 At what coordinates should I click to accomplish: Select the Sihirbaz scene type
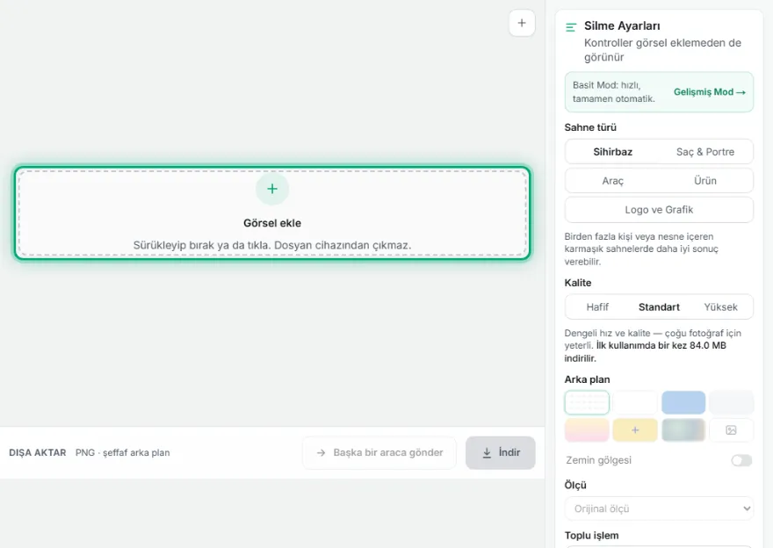(x=613, y=152)
